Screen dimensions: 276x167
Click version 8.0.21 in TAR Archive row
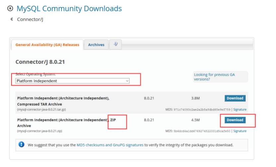[x=149, y=98]
